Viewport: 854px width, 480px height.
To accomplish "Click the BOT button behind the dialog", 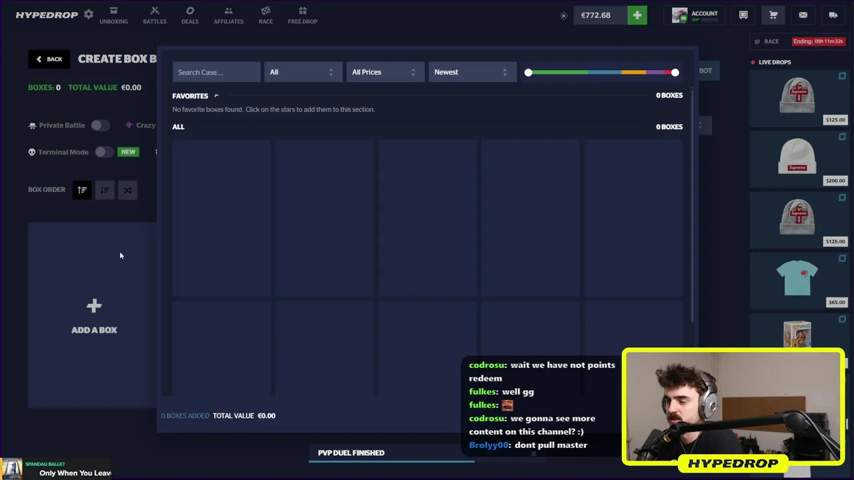I will click(706, 71).
